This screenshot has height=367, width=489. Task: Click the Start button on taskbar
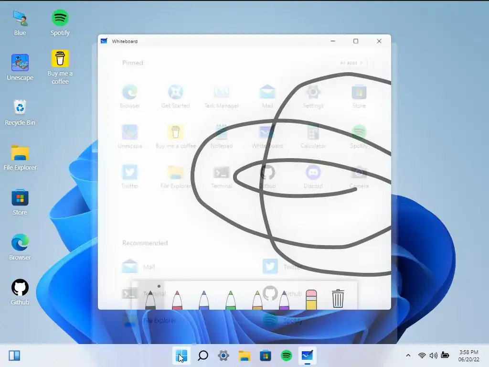coord(181,356)
